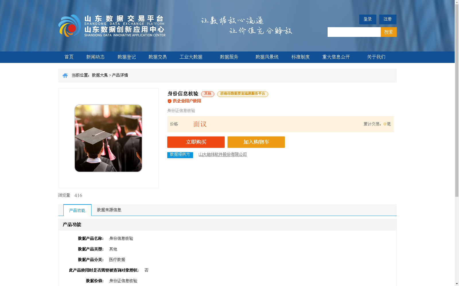The image size is (459, 286).
Task: Click the 浏览量 416 view count
Action: [70, 195]
